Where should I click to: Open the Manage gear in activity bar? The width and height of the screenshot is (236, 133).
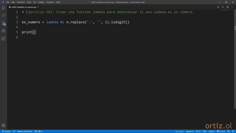pyautogui.click(x=3, y=126)
